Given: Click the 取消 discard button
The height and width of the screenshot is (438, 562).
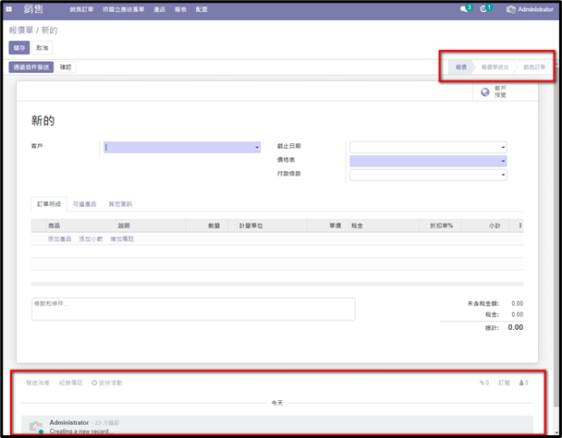Looking at the screenshot, I should click(x=43, y=48).
